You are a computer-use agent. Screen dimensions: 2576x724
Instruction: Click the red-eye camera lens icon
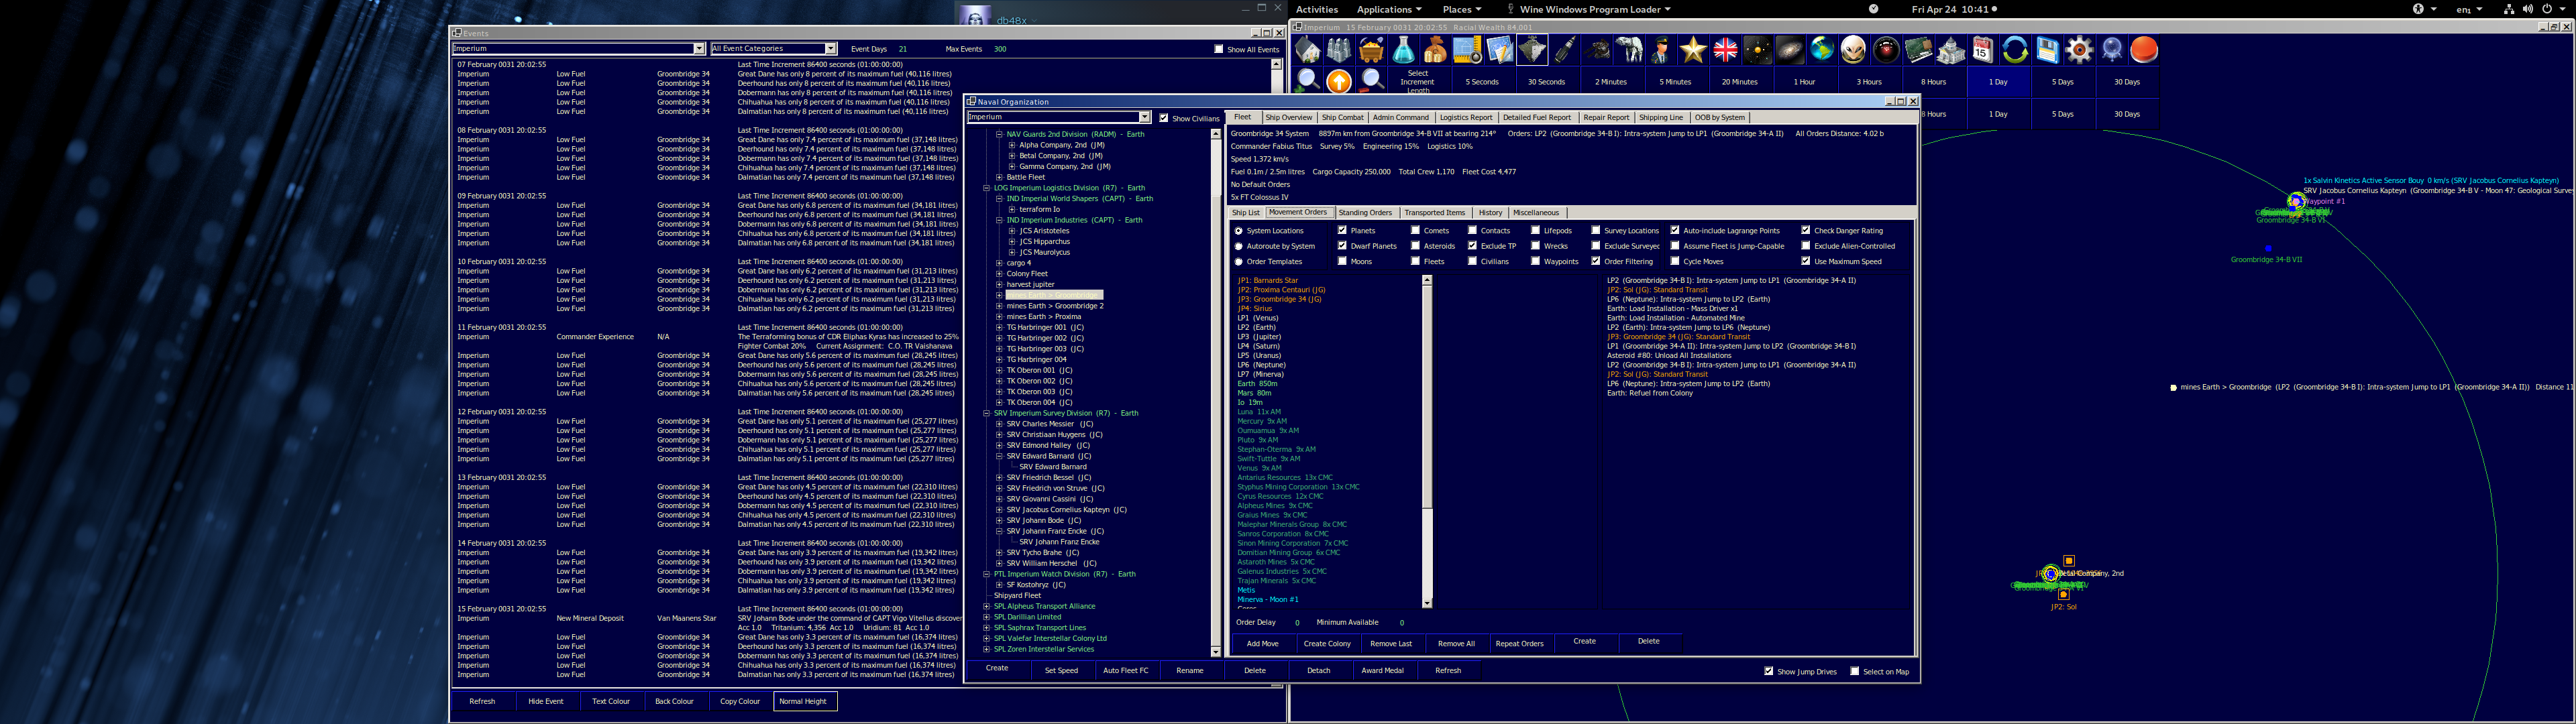pyautogui.click(x=1886, y=50)
